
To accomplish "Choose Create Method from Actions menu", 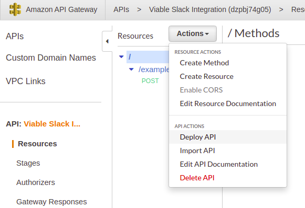I will pyautogui.click(x=228, y=63).
